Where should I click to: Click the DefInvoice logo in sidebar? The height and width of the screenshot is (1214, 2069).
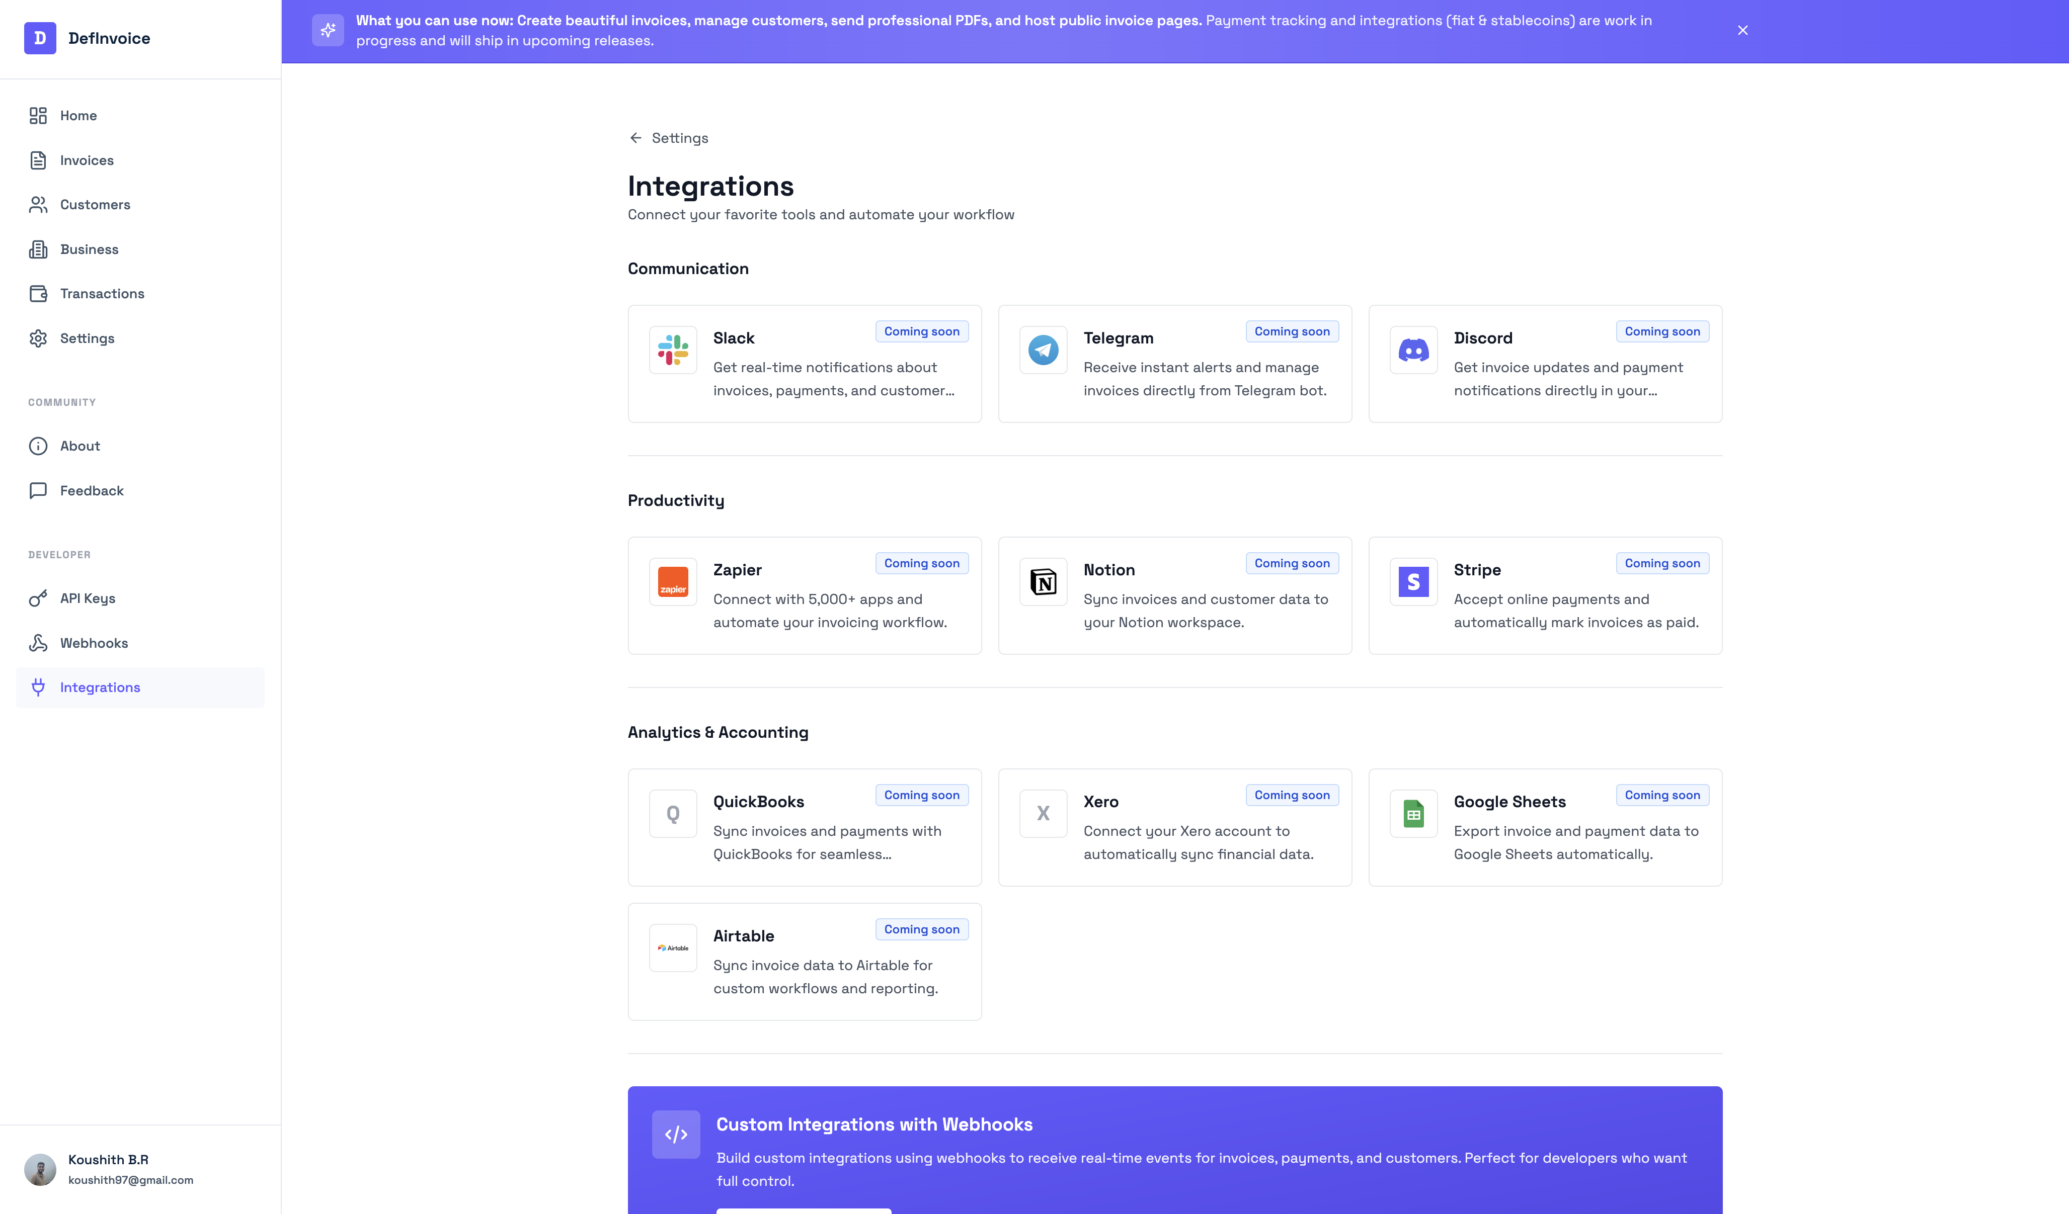coord(40,38)
